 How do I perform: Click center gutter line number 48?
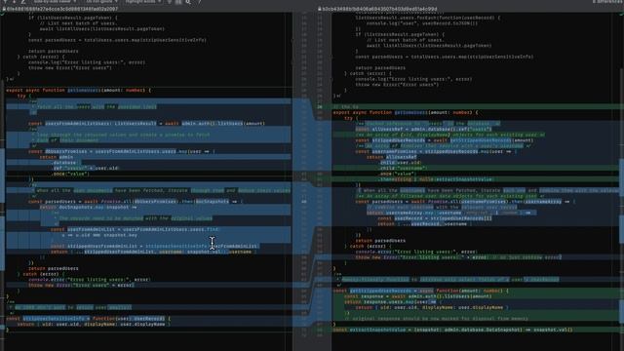(x=303, y=202)
